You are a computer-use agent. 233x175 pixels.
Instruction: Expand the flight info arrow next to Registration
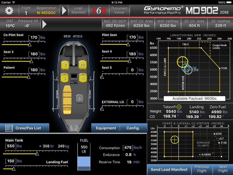pyautogui.click(x=64, y=11)
